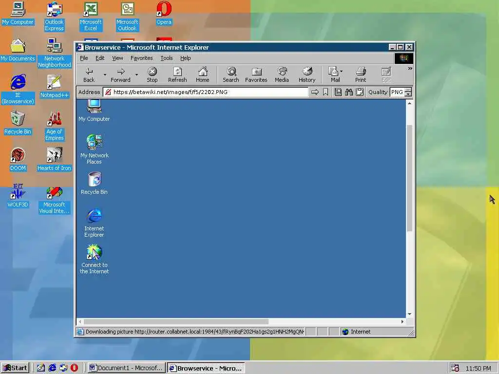Expand the Back button history dropdown

pyautogui.click(x=105, y=75)
